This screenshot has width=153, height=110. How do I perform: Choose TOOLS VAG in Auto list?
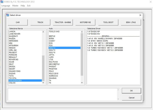(x=65, y=32)
